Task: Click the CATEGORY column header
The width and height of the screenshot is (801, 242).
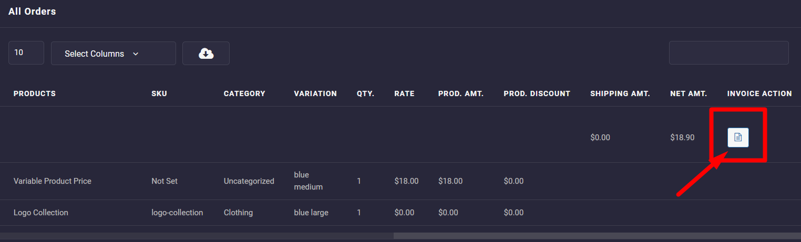Action: click(244, 94)
